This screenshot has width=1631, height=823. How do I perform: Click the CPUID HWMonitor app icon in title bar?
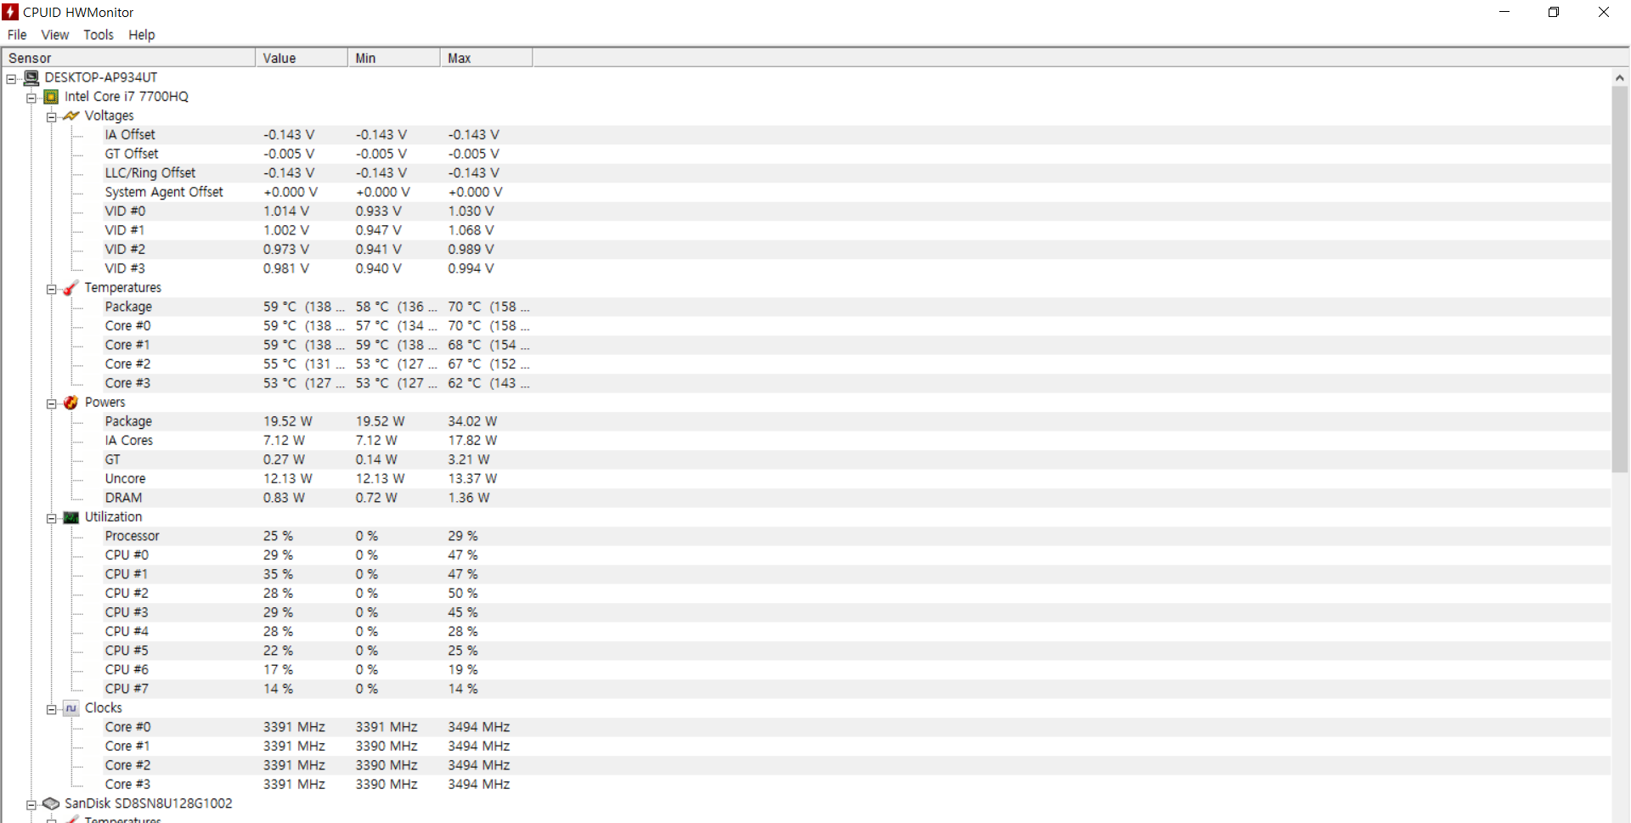(10, 12)
